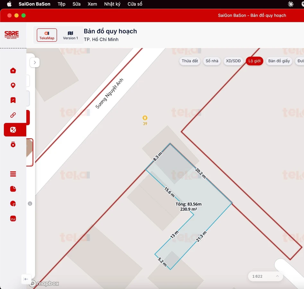Open the Tệp menu

click(61, 4)
